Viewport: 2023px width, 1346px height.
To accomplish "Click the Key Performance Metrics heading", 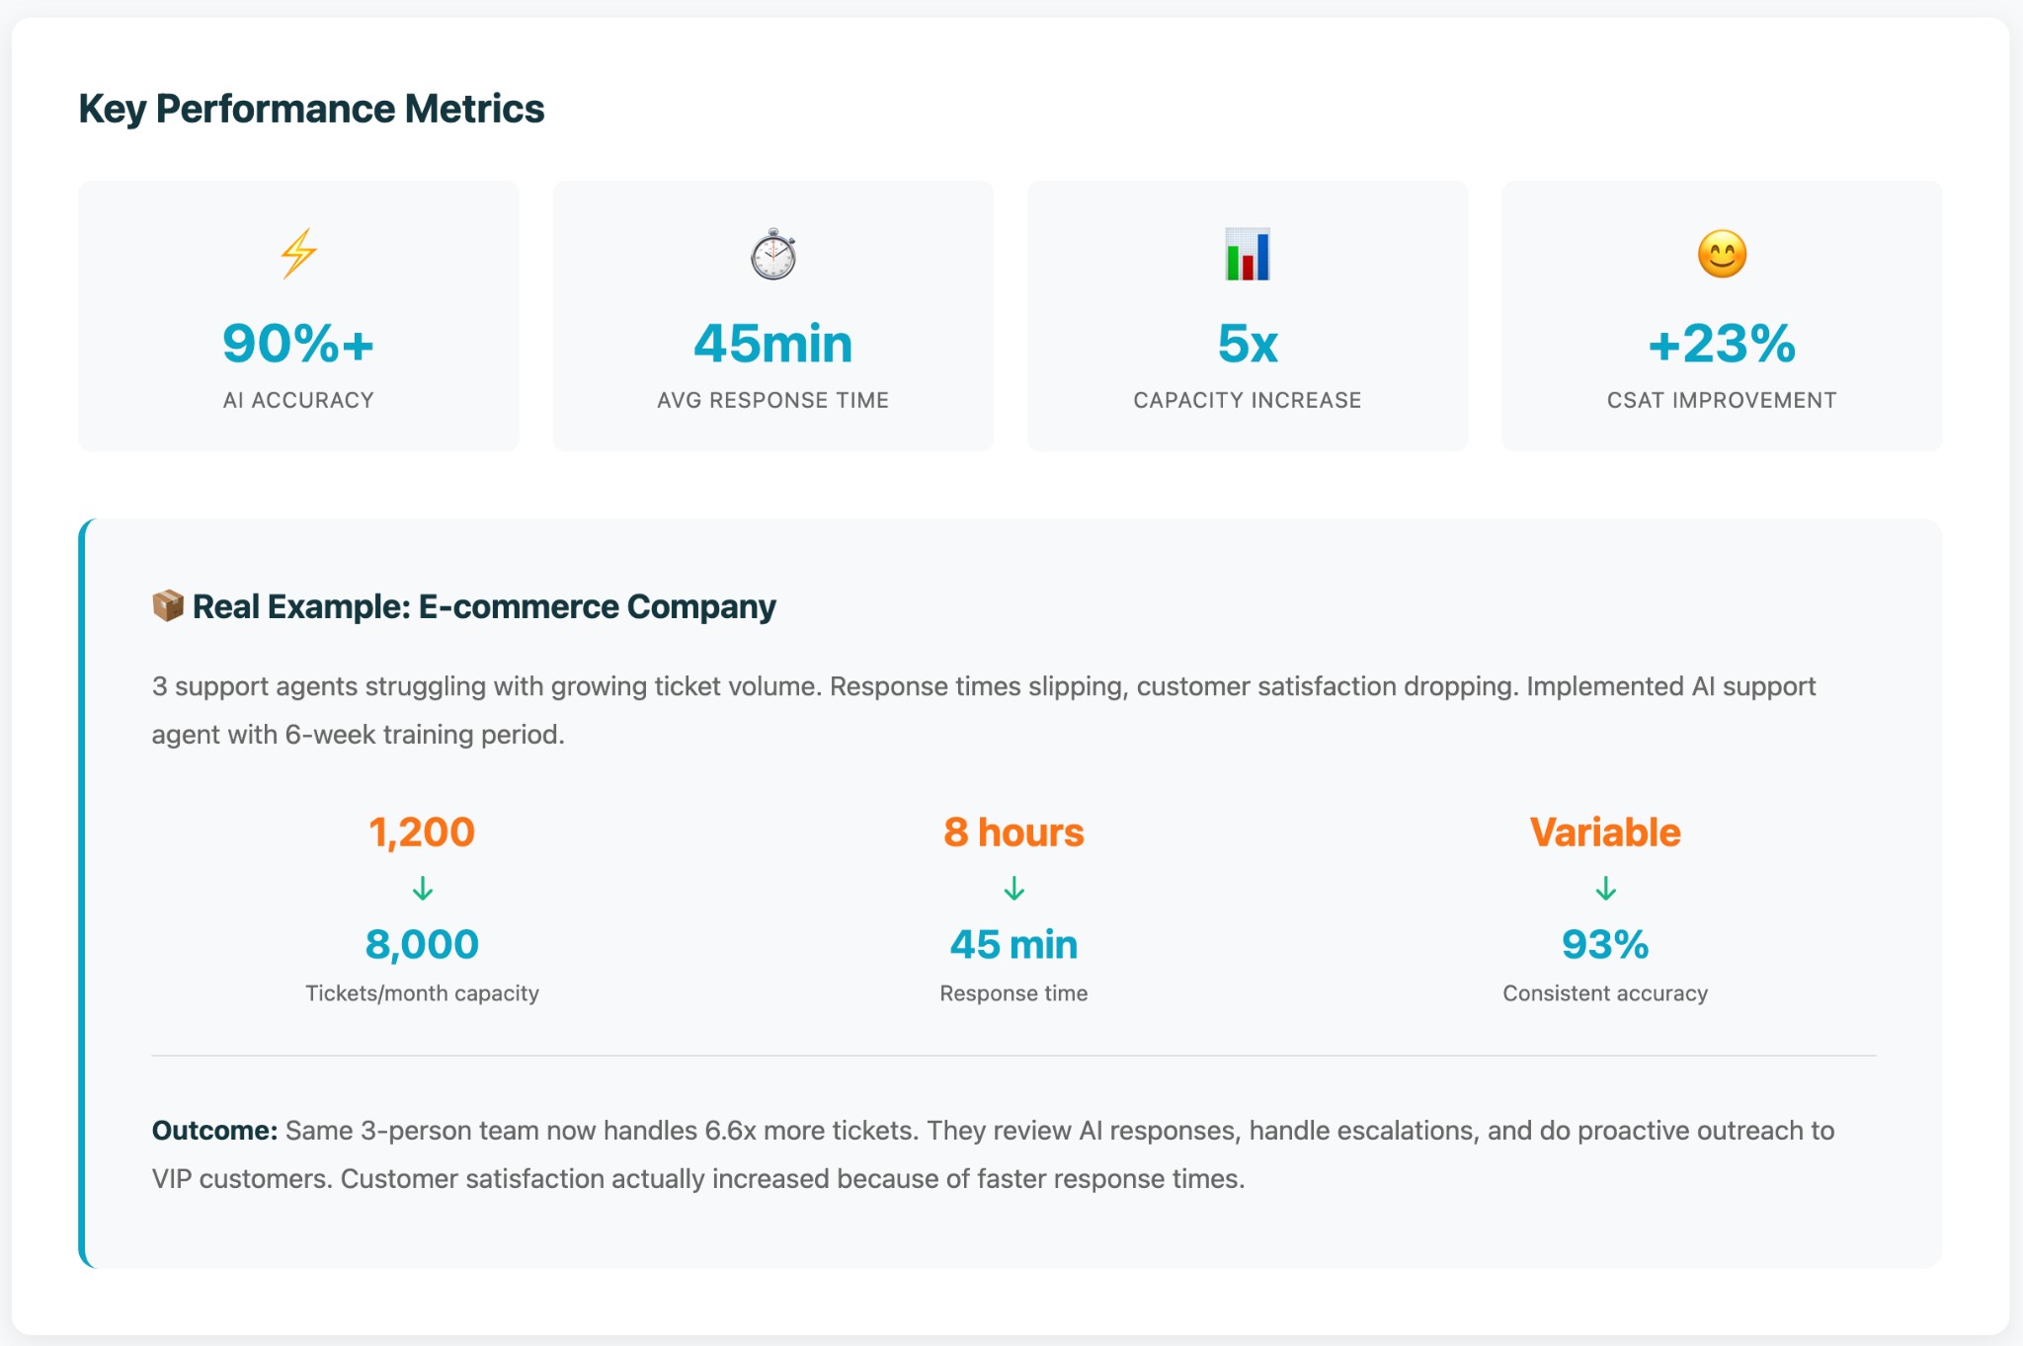I will coord(311,109).
